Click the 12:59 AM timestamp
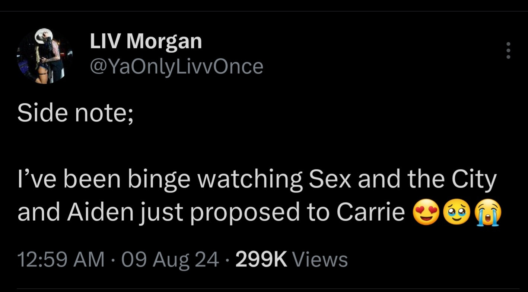528x292 pixels. point(60,259)
